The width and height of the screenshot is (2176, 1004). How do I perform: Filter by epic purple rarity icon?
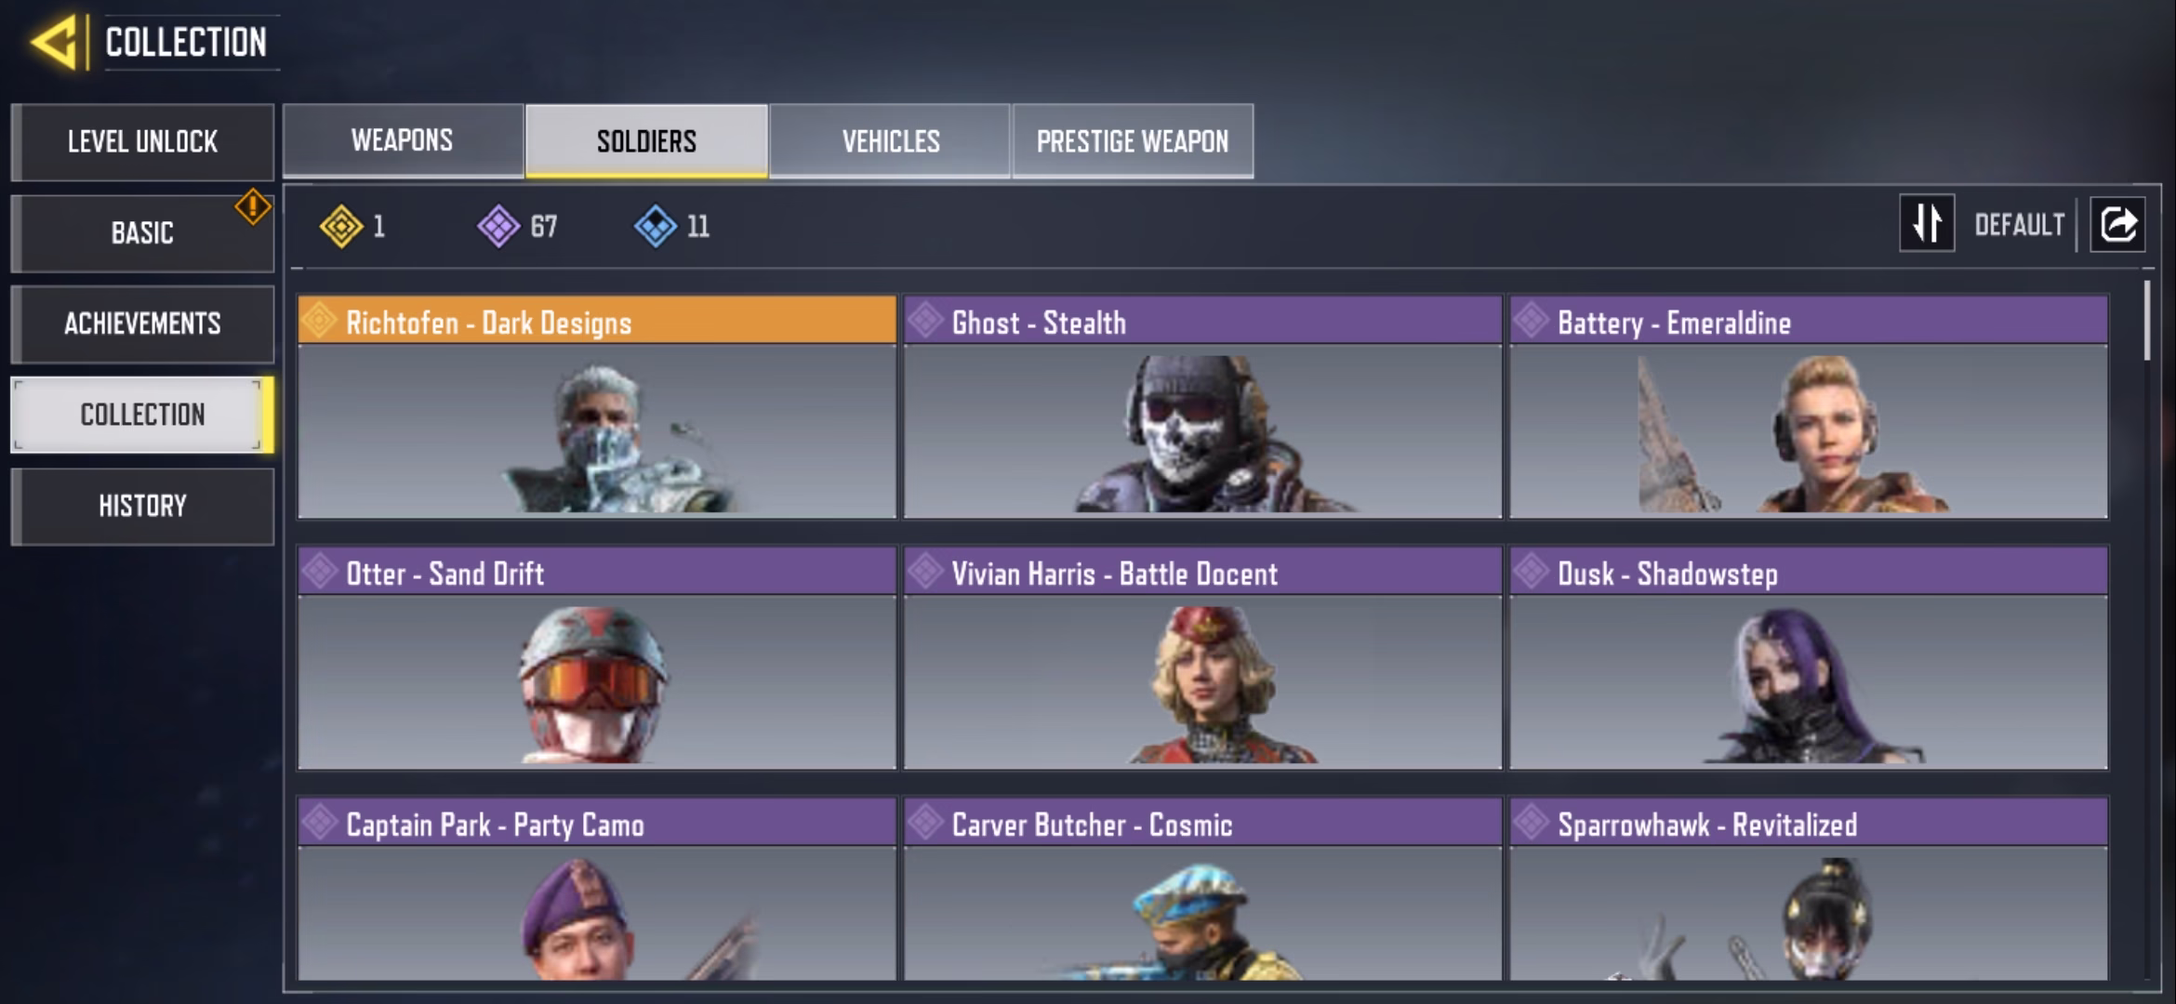[x=499, y=226]
